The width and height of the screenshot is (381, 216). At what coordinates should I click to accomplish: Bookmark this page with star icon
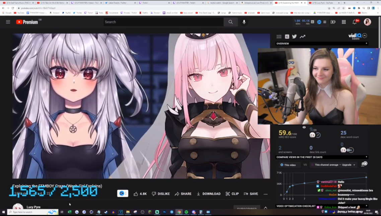(344, 8)
